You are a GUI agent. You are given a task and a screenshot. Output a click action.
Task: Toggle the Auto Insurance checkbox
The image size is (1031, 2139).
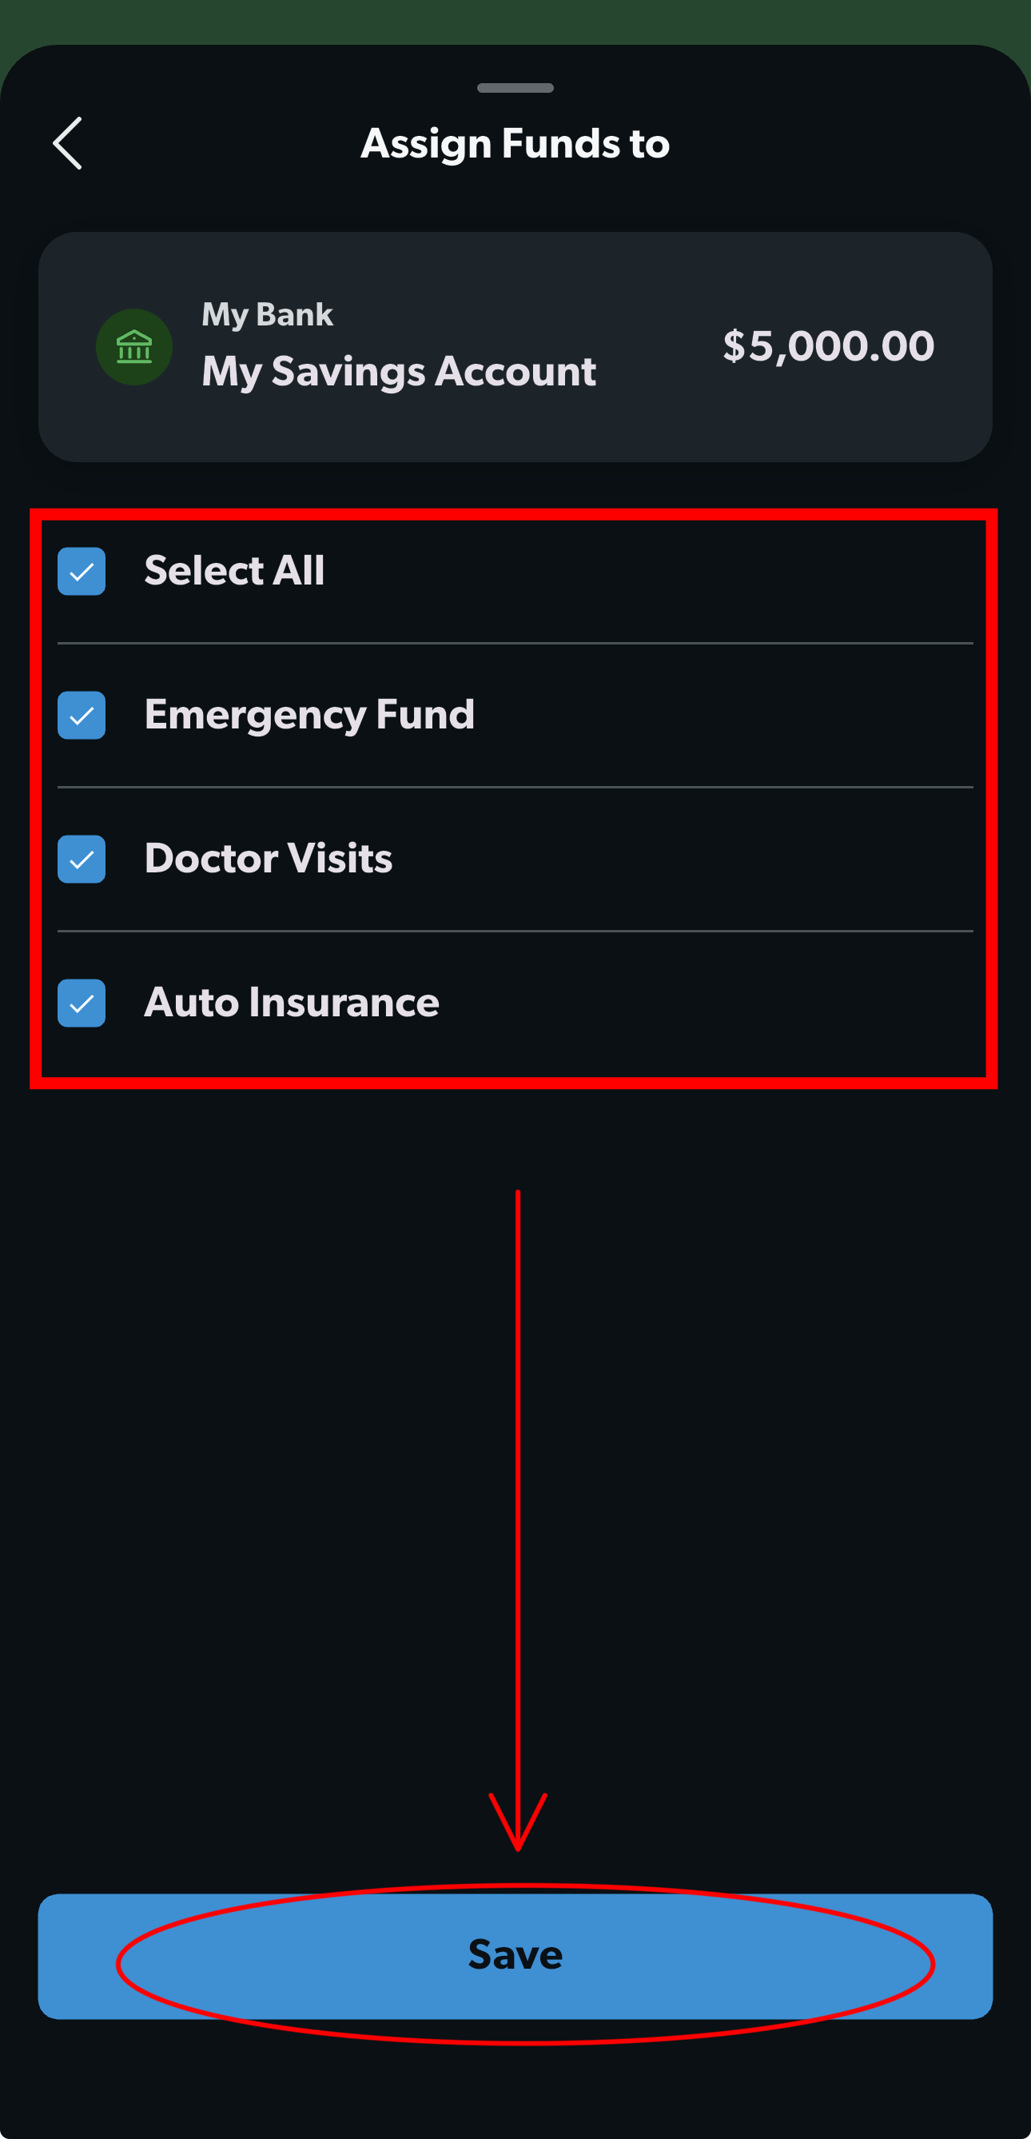pos(82,1003)
